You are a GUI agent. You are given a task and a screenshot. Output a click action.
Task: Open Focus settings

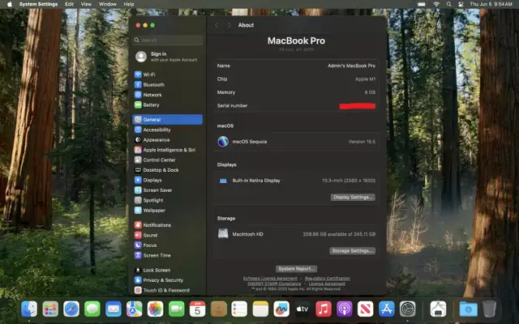pyautogui.click(x=167, y=245)
